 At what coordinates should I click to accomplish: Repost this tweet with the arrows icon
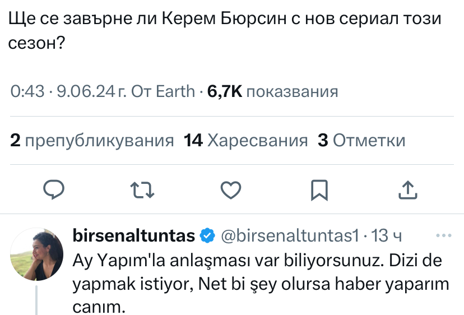pos(142,189)
